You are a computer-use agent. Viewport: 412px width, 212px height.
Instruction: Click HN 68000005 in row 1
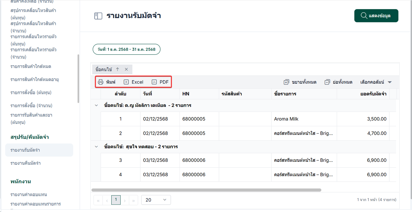tap(194, 119)
